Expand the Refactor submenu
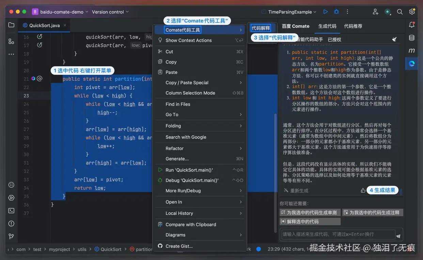The image size is (423, 260). [x=200, y=148]
